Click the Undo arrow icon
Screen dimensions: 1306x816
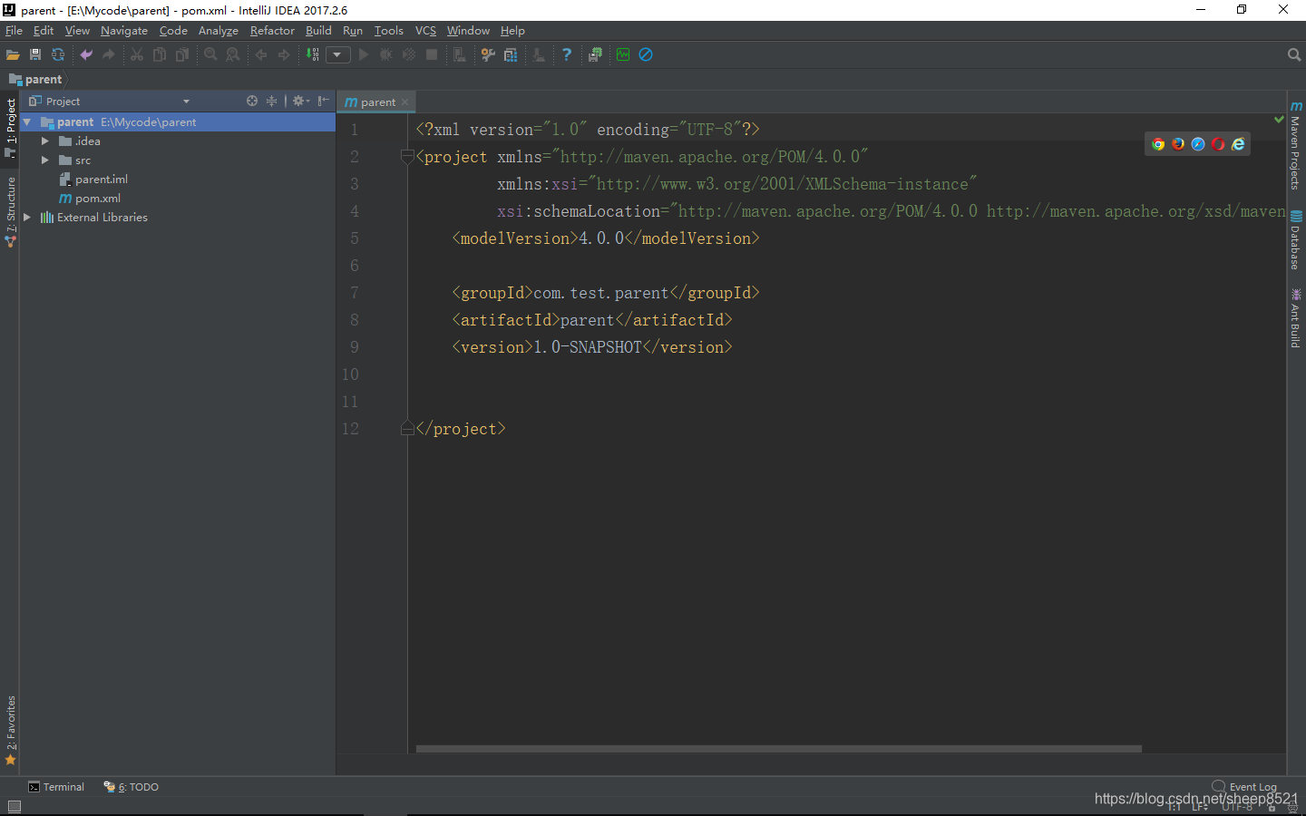pos(86,54)
